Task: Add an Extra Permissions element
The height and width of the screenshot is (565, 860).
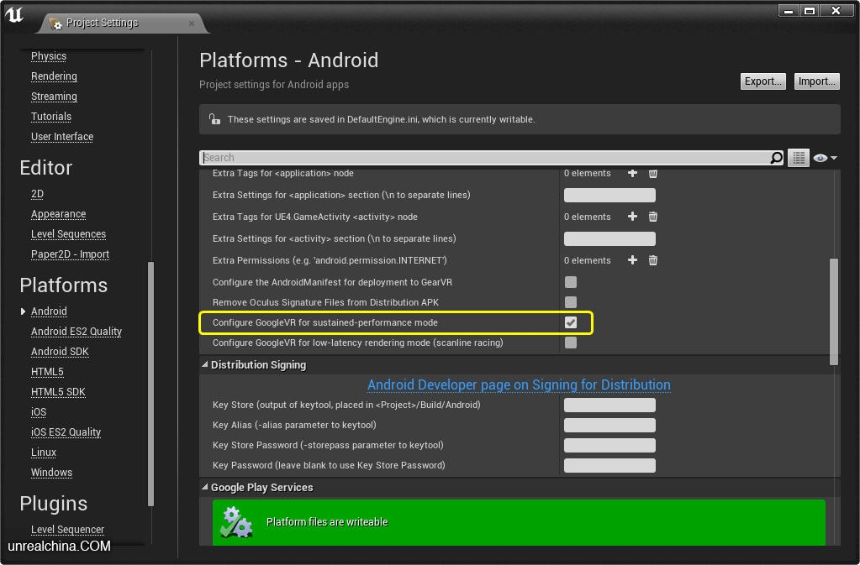Action: tap(632, 260)
